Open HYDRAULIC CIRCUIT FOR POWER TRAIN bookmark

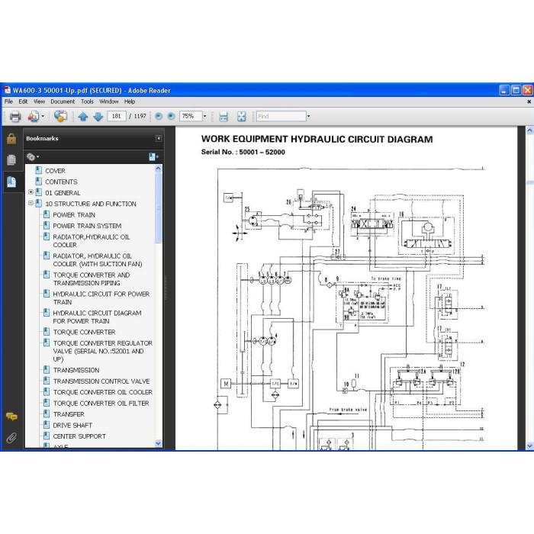pos(101,298)
